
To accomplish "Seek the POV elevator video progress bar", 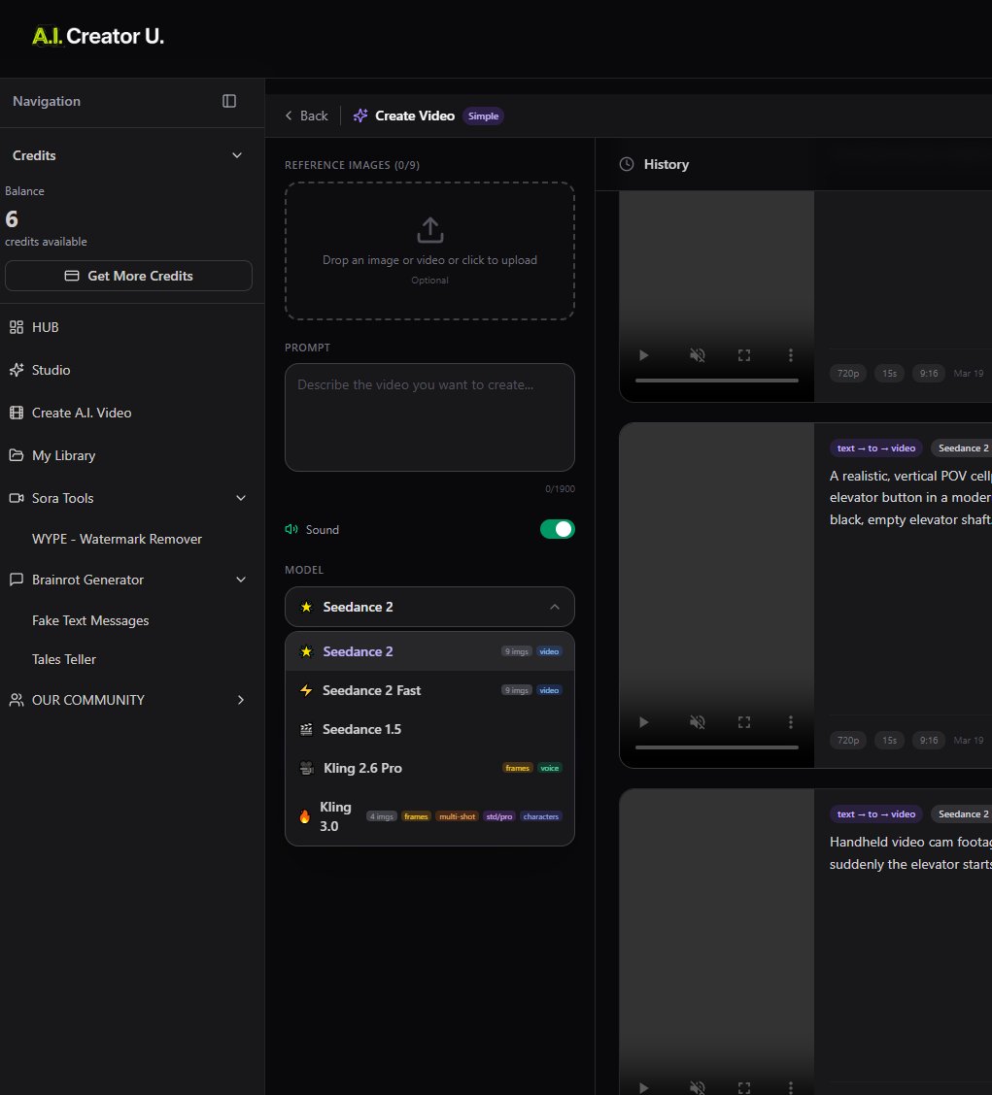I will pyautogui.click(x=717, y=747).
